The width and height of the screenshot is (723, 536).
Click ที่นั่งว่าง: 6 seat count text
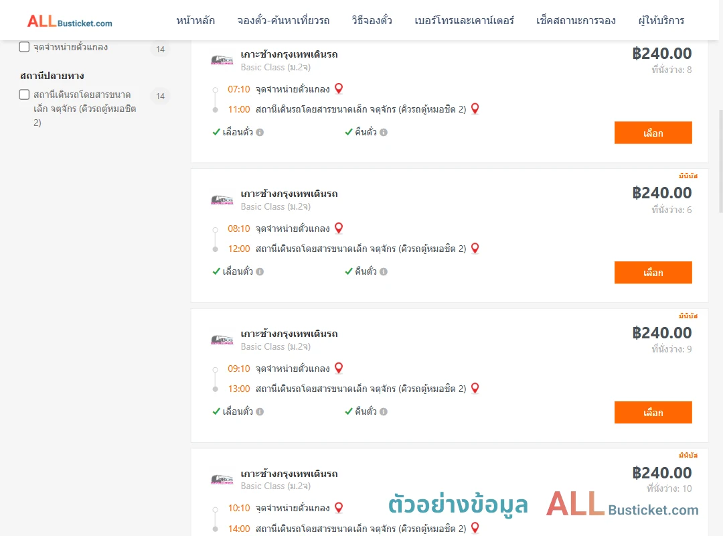tap(671, 210)
